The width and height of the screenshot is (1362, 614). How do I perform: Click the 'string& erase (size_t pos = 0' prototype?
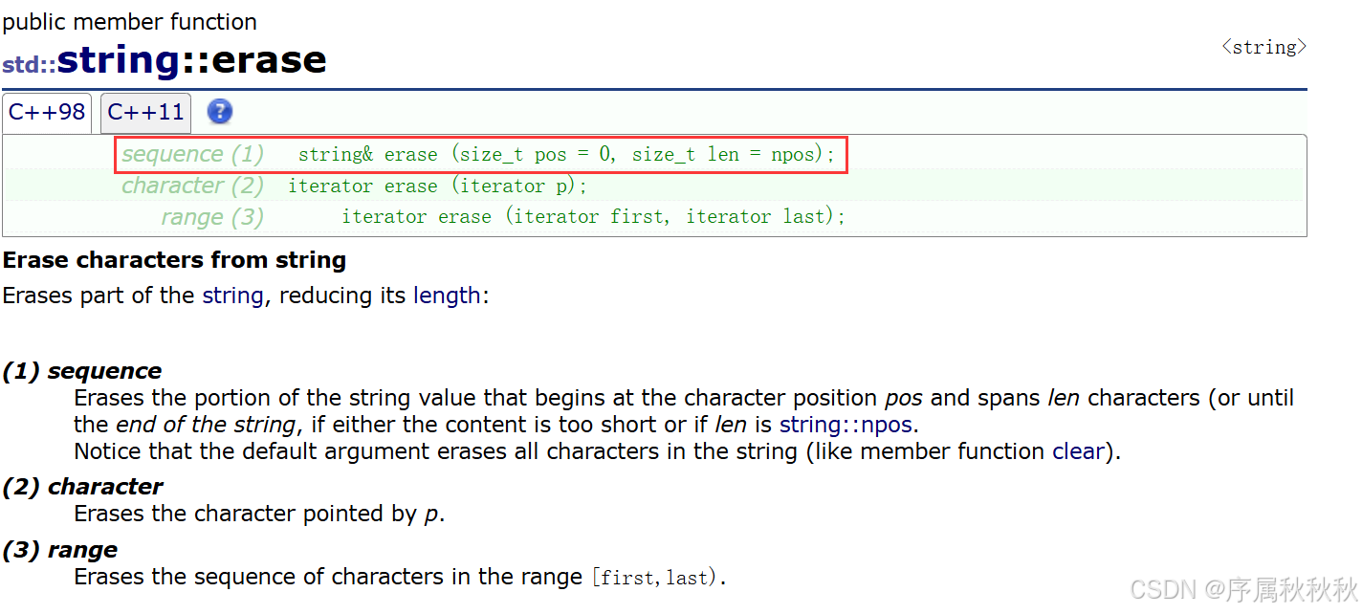[x=566, y=155]
